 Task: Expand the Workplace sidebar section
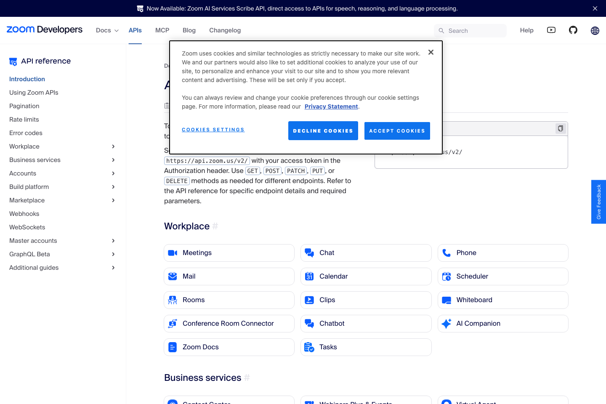(x=113, y=146)
